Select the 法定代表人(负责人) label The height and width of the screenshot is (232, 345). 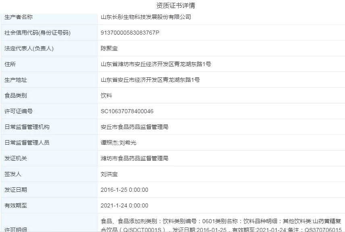(29, 48)
